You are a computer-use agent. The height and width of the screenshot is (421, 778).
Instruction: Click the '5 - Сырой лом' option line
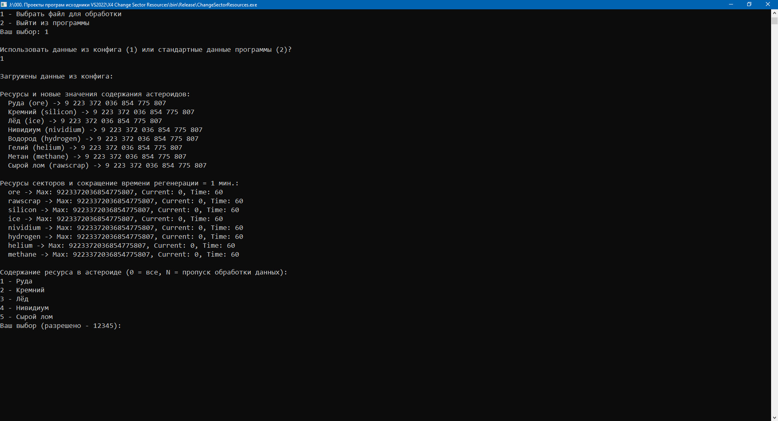[26, 317]
